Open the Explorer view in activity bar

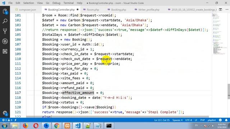tap(5, 11)
